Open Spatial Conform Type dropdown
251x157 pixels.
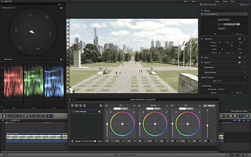221,81
